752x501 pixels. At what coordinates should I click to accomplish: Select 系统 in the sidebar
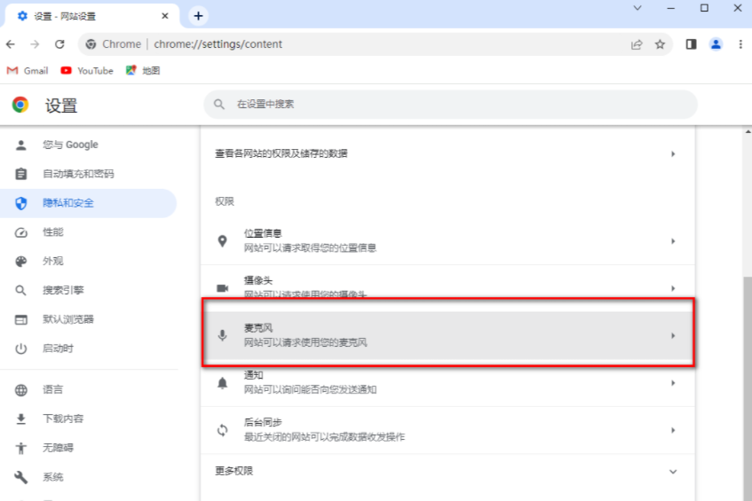tap(88, 477)
